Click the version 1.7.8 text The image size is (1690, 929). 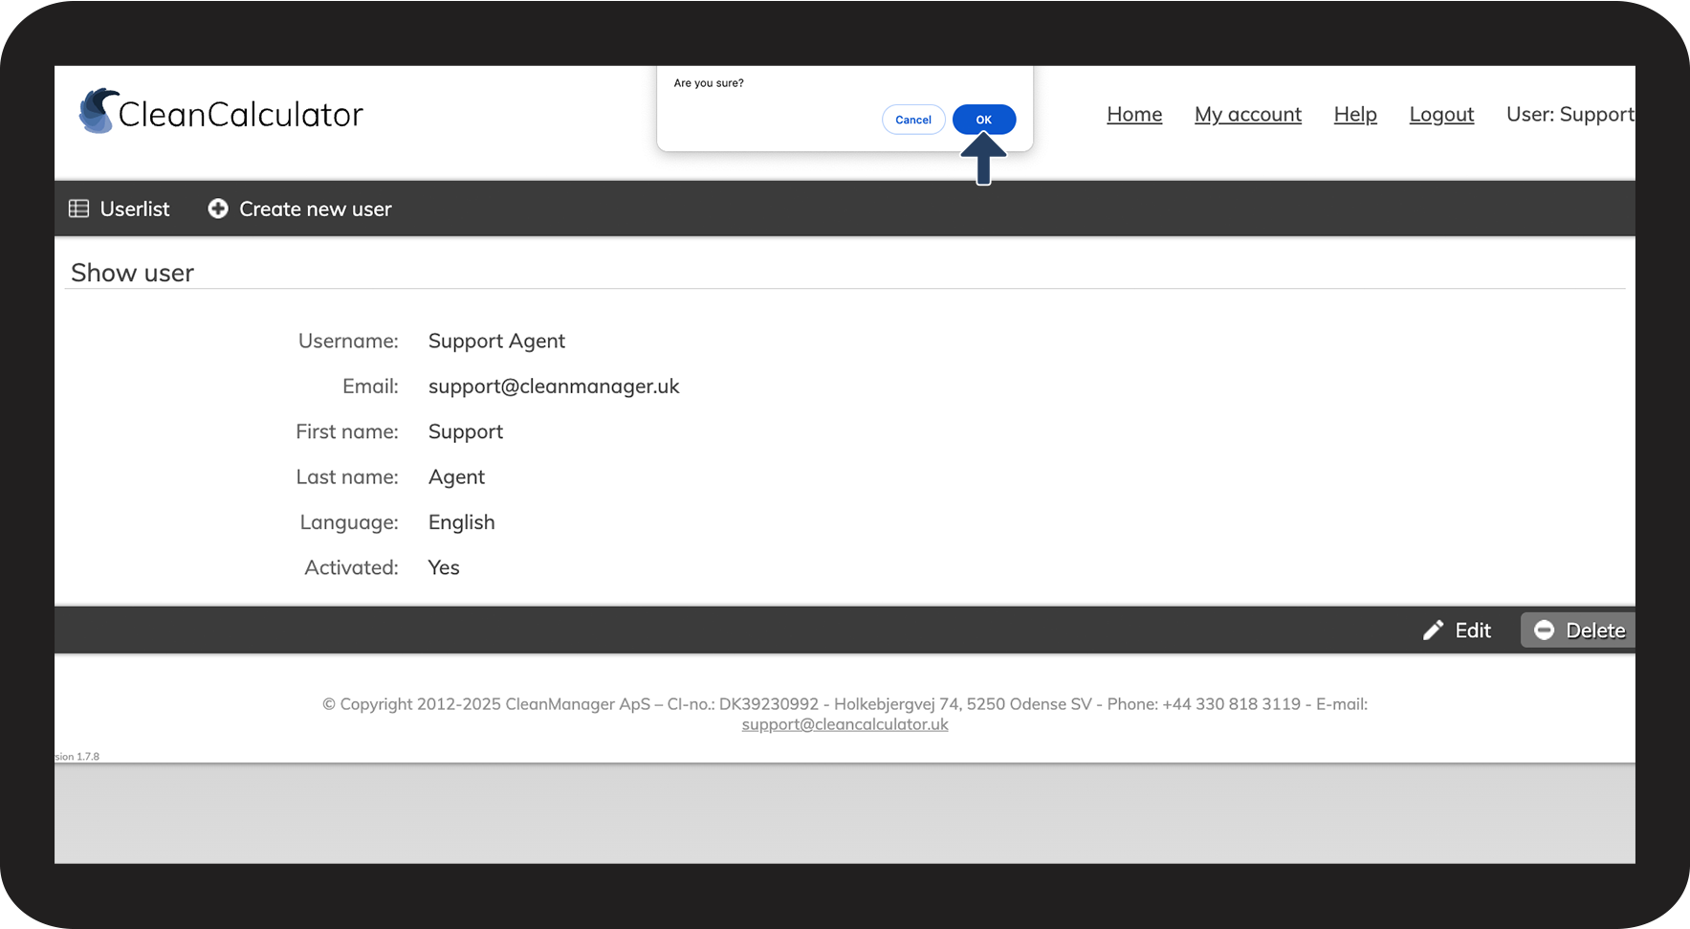(77, 757)
